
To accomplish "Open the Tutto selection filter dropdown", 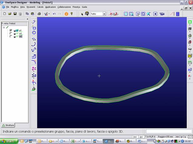I will point(104,14).
